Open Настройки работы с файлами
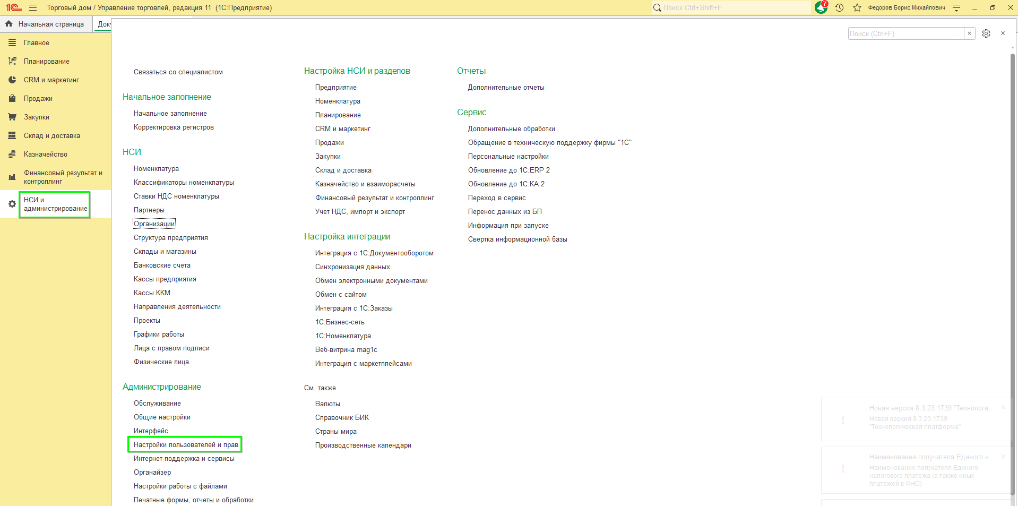The image size is (1018, 506). pos(180,486)
